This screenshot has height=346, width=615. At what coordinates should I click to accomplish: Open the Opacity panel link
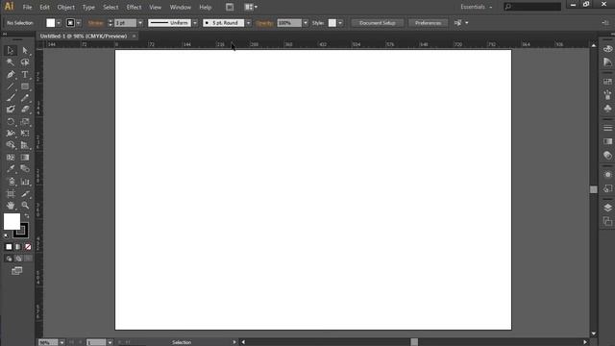(x=264, y=23)
